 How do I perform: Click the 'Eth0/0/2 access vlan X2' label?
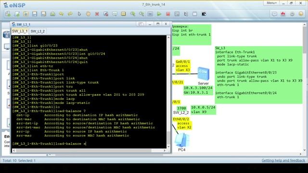(x=182, y=124)
